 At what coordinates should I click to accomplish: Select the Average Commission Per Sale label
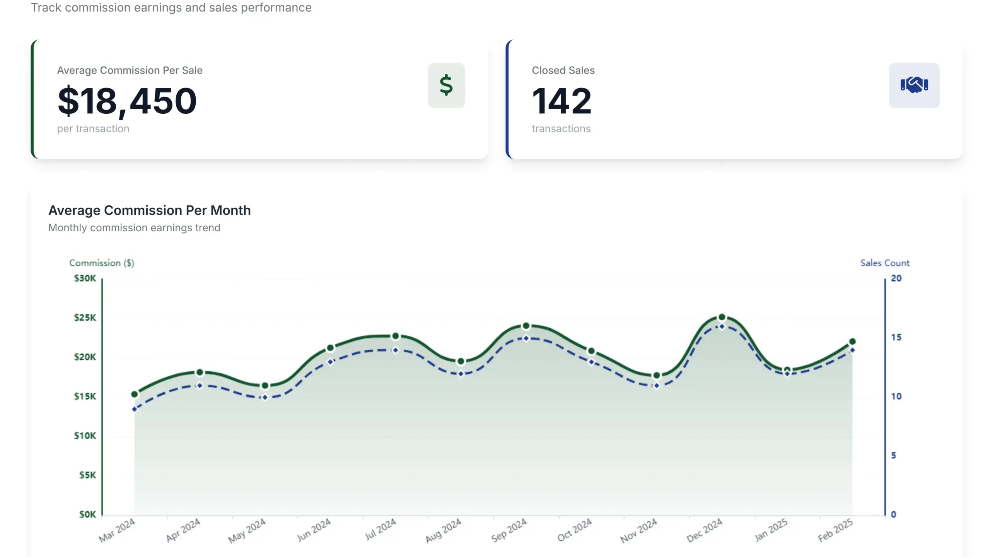130,70
